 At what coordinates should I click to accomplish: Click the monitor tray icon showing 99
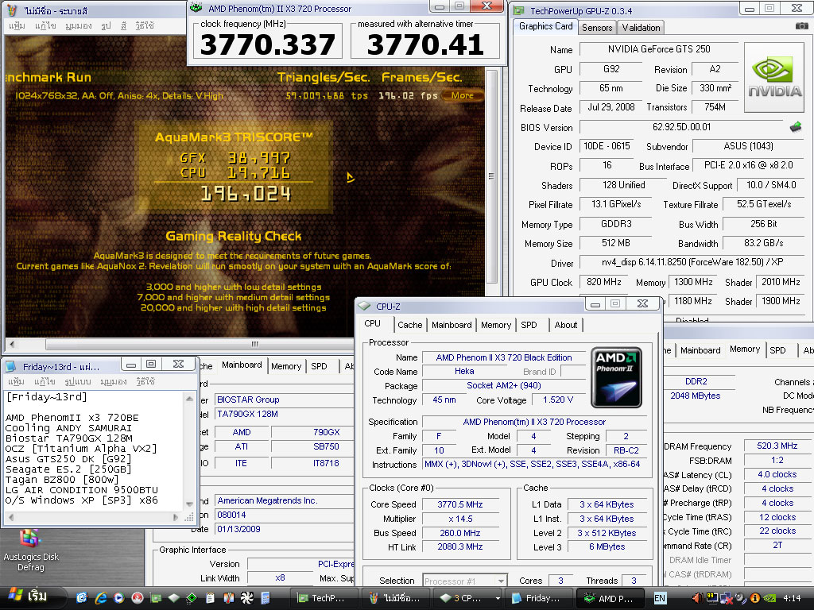pos(711,598)
